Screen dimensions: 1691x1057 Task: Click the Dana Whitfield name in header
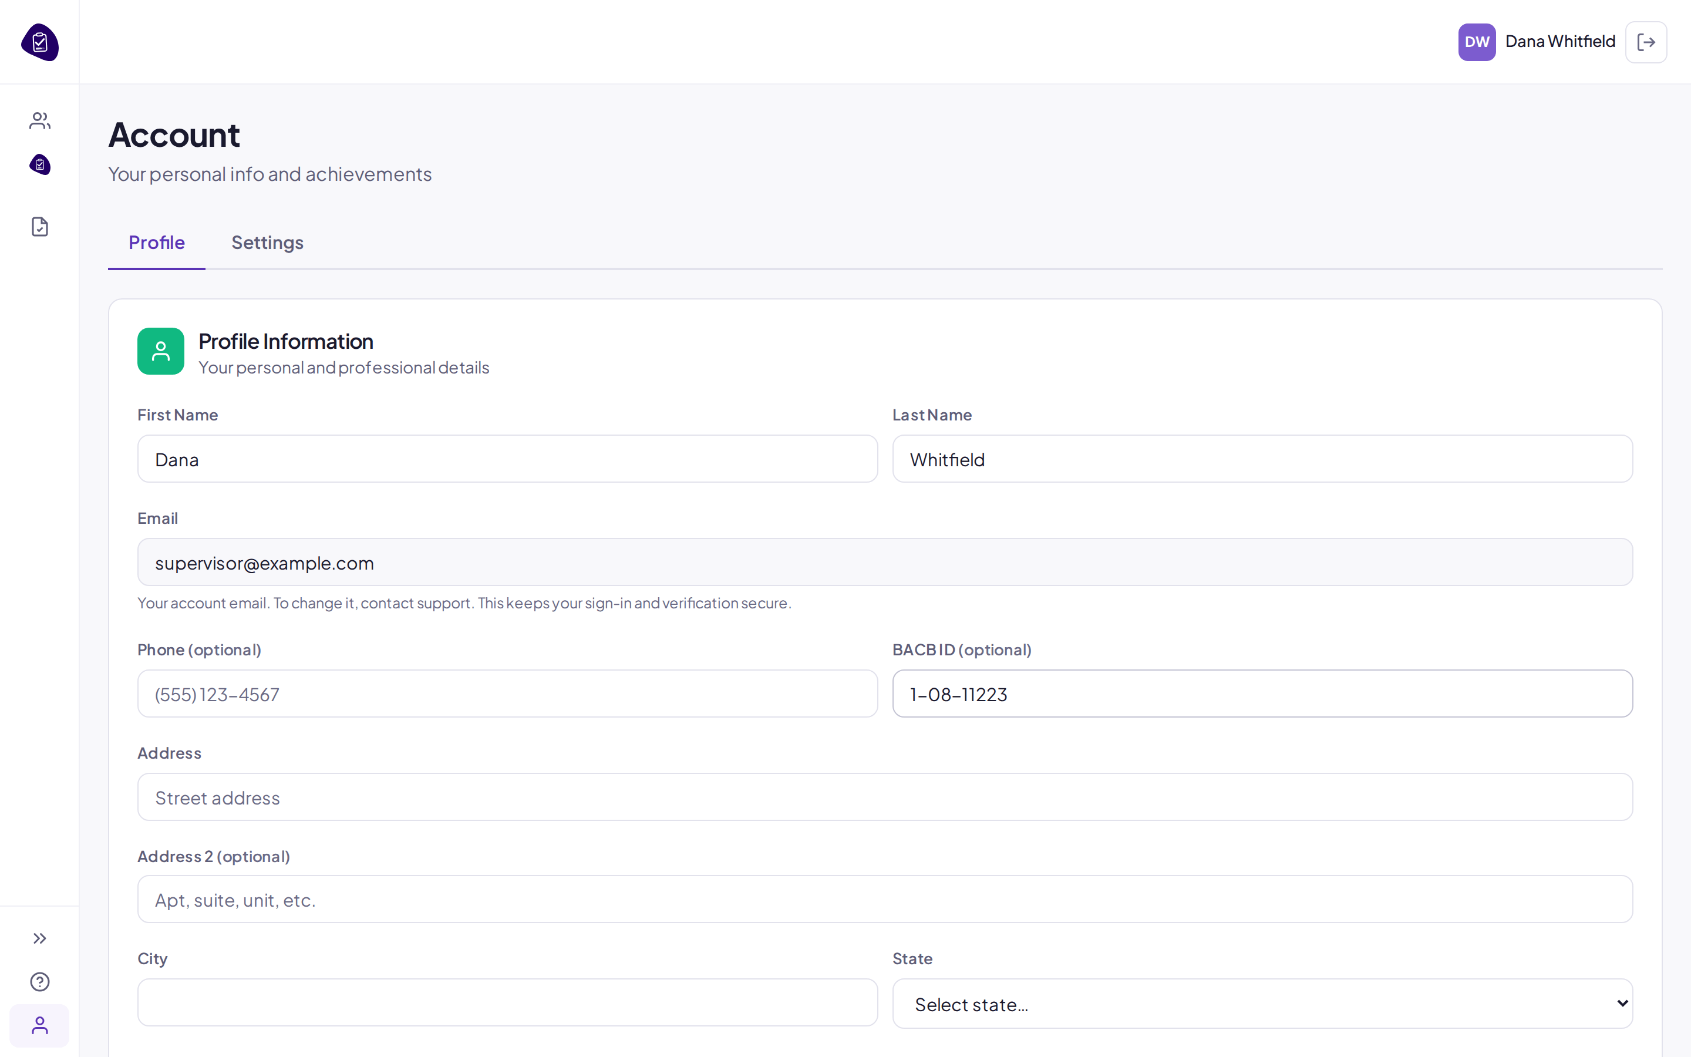(x=1559, y=41)
